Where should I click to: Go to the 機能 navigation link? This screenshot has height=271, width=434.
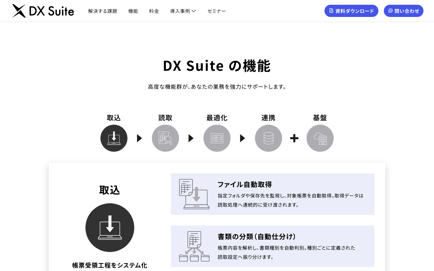(133, 11)
